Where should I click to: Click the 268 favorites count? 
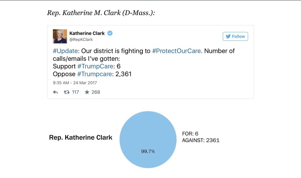coord(96,92)
